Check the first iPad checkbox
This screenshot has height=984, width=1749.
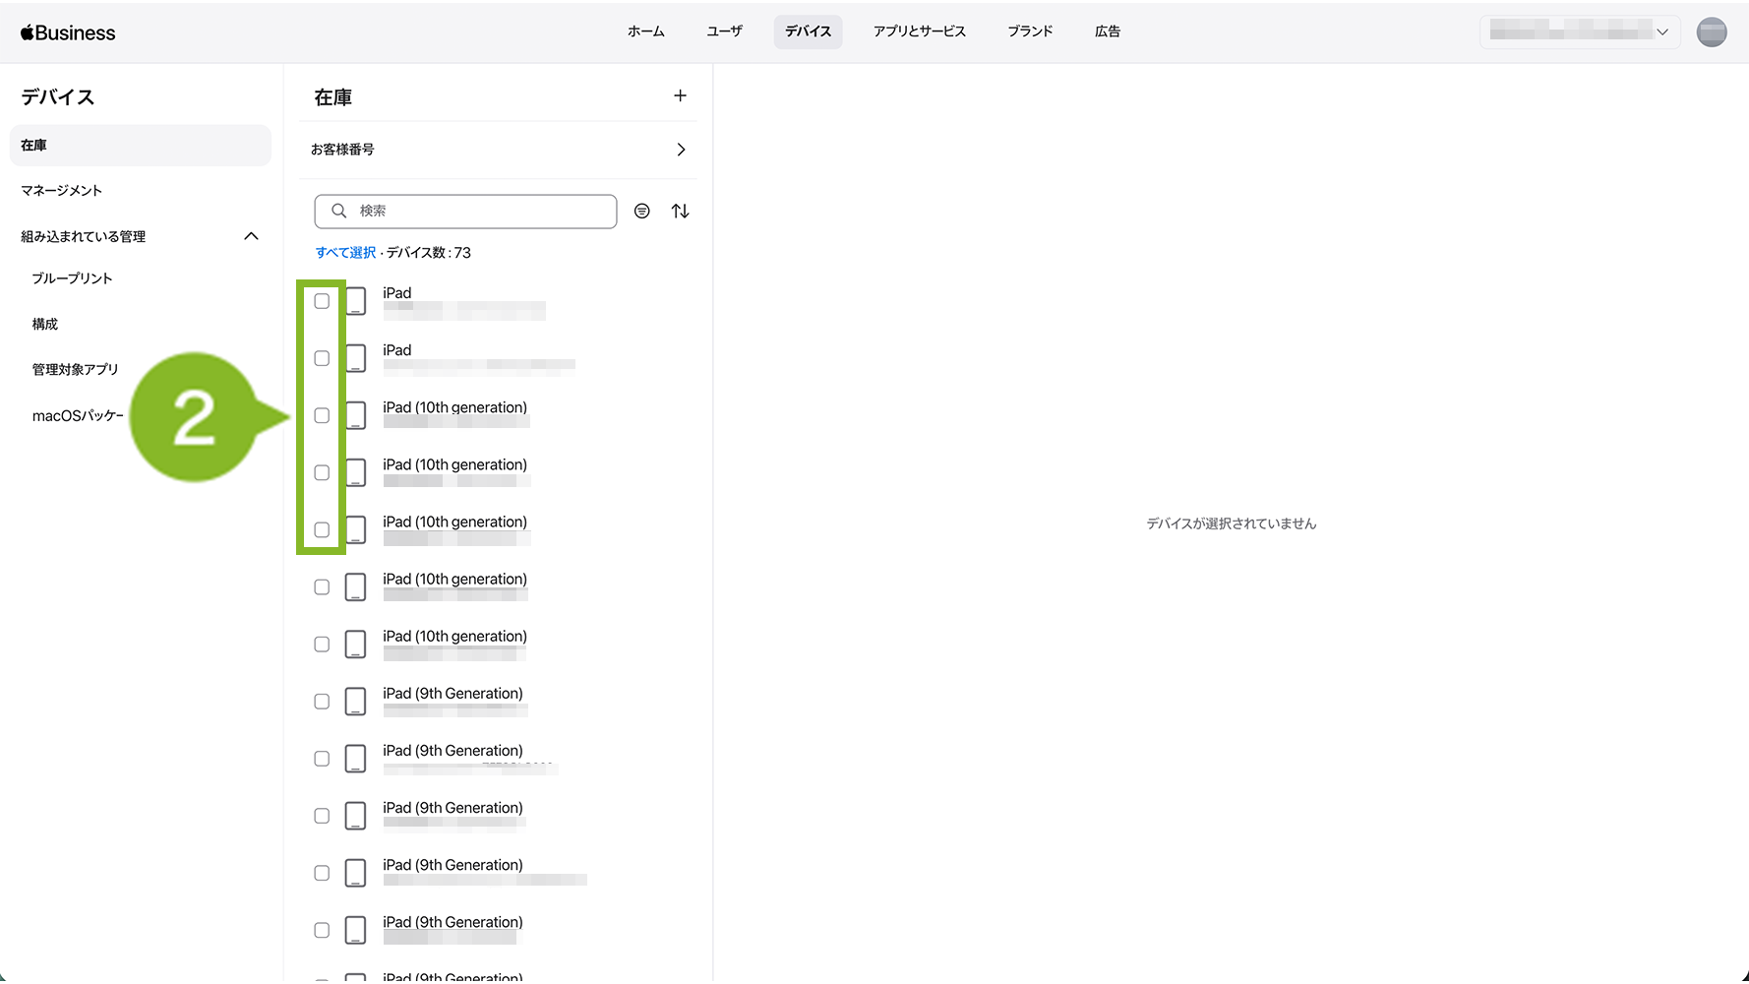322,301
